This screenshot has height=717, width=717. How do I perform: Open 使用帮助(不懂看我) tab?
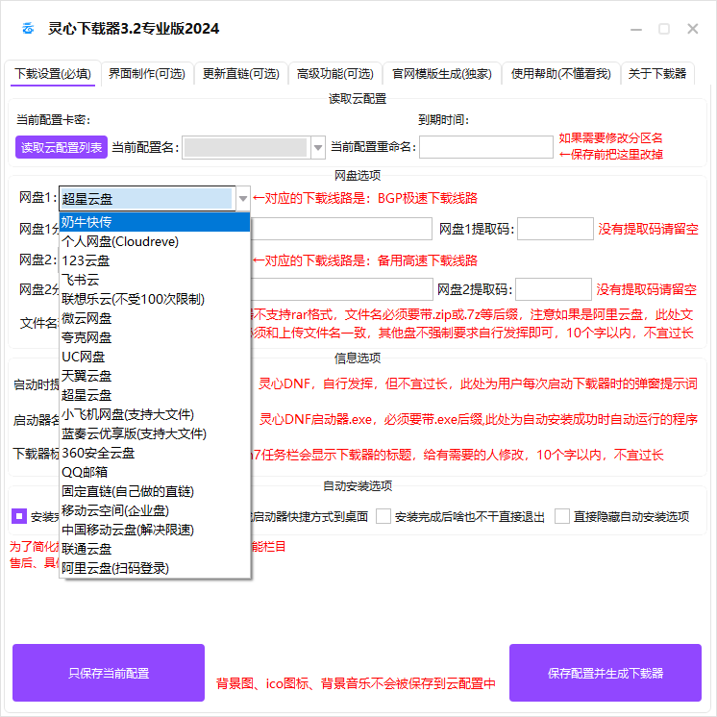(560, 73)
